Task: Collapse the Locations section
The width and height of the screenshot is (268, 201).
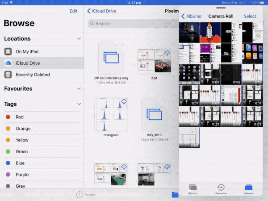Action: click(x=79, y=38)
